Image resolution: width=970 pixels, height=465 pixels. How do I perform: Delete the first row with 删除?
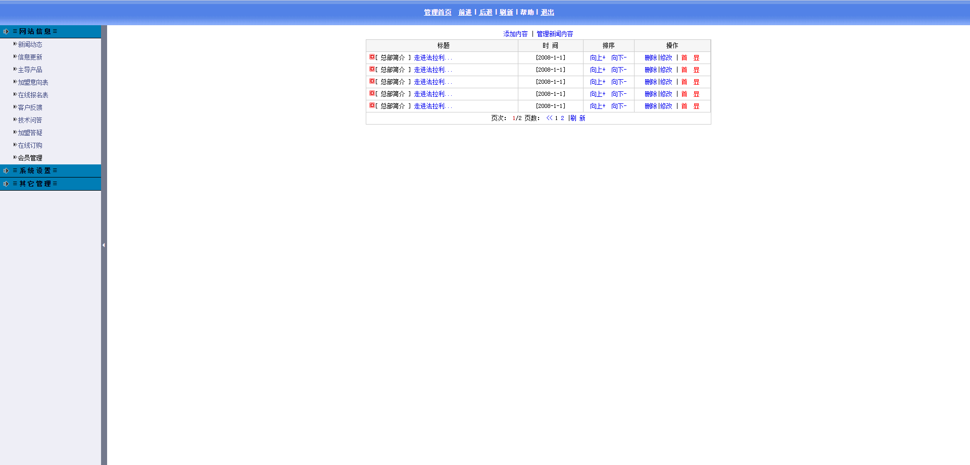tap(651, 57)
